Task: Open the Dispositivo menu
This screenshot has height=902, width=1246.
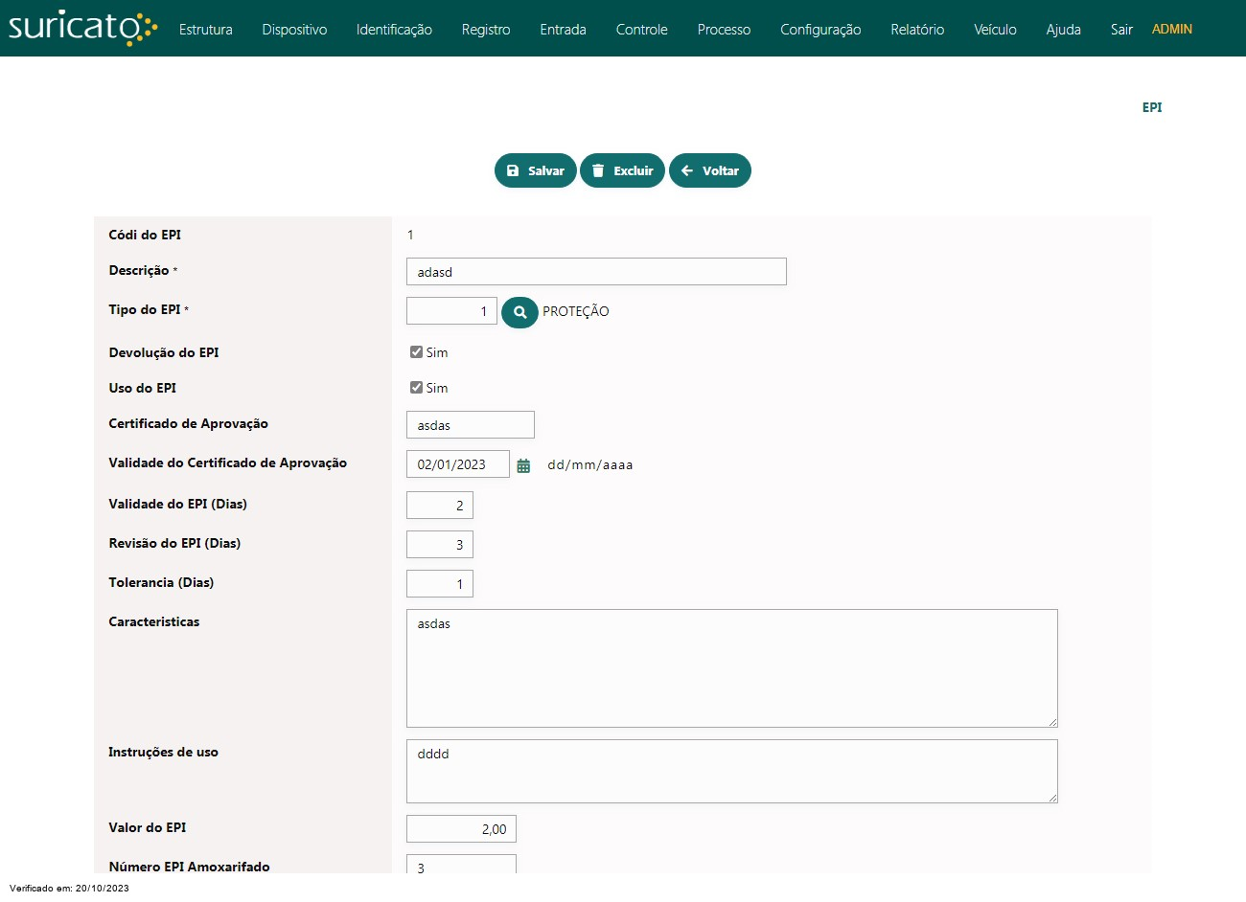Action: [x=294, y=30]
